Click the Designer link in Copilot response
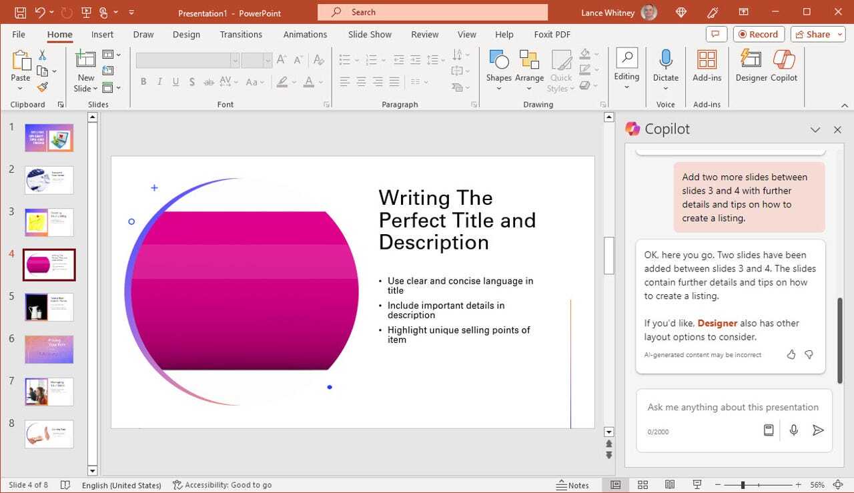Image resolution: width=854 pixels, height=493 pixels. (x=717, y=323)
